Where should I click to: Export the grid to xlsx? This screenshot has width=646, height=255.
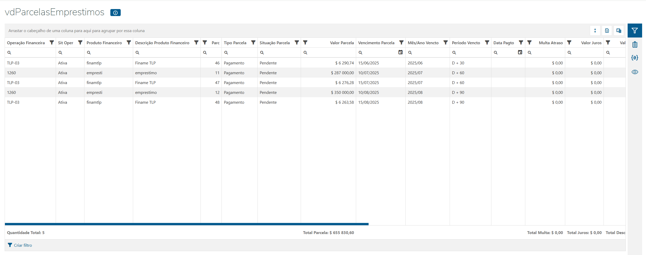click(607, 31)
